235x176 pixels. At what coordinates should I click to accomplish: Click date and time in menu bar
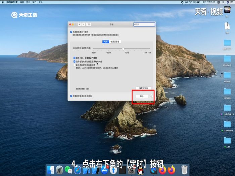[x=209, y=2]
